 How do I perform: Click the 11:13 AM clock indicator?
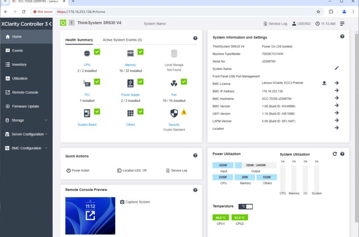point(325,23)
